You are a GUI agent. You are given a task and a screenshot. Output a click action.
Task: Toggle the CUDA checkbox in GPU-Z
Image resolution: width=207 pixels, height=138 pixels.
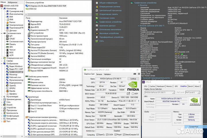(107, 135)
